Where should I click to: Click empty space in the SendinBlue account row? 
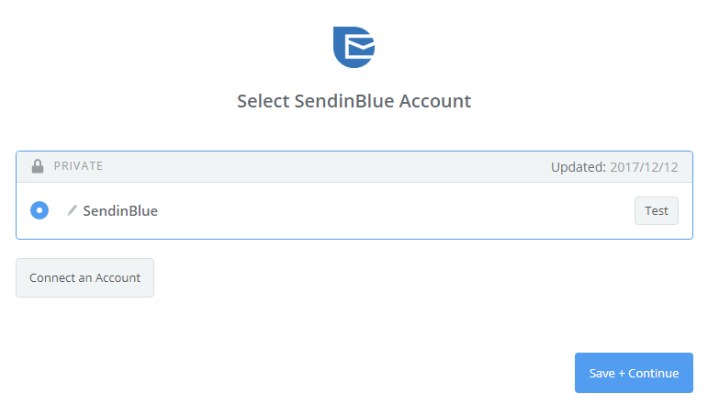(x=386, y=210)
